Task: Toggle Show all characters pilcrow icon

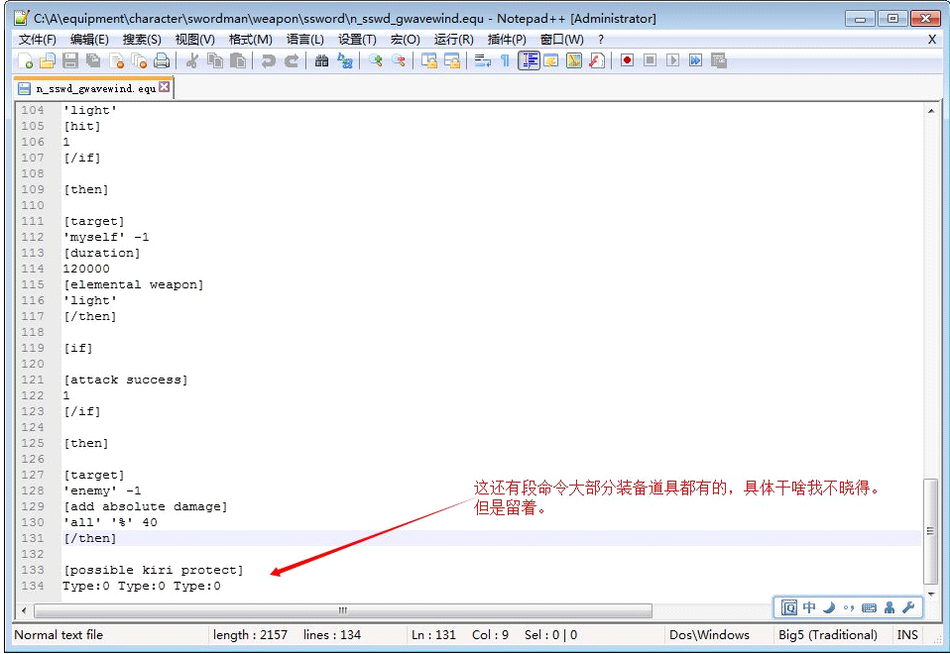Action: [505, 61]
